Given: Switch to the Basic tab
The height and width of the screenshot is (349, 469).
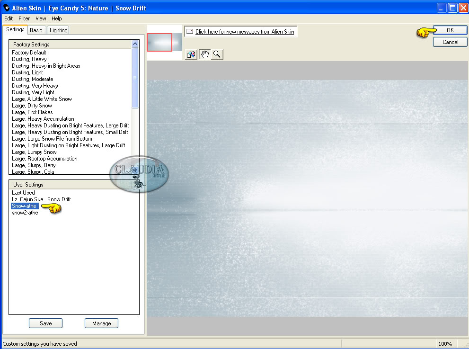Looking at the screenshot, I should click(x=36, y=30).
